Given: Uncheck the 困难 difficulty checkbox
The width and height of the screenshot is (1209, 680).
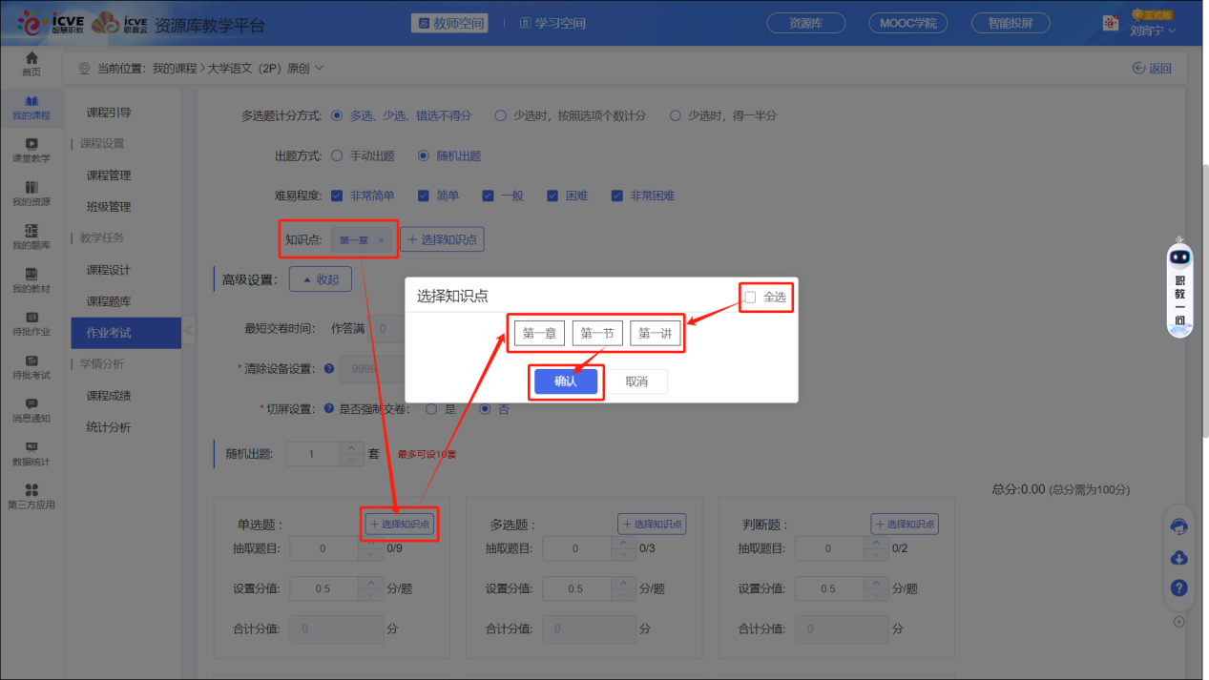Looking at the screenshot, I should tap(552, 195).
